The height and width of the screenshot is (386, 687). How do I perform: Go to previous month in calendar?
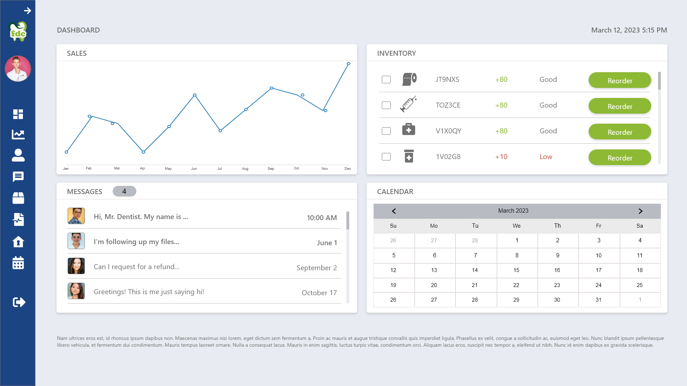pyautogui.click(x=394, y=211)
